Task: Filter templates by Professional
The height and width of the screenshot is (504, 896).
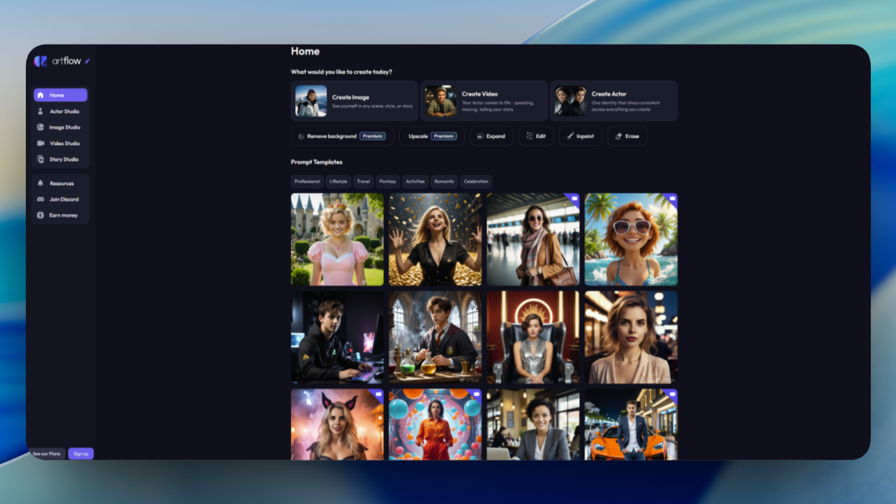Action: coord(307,181)
